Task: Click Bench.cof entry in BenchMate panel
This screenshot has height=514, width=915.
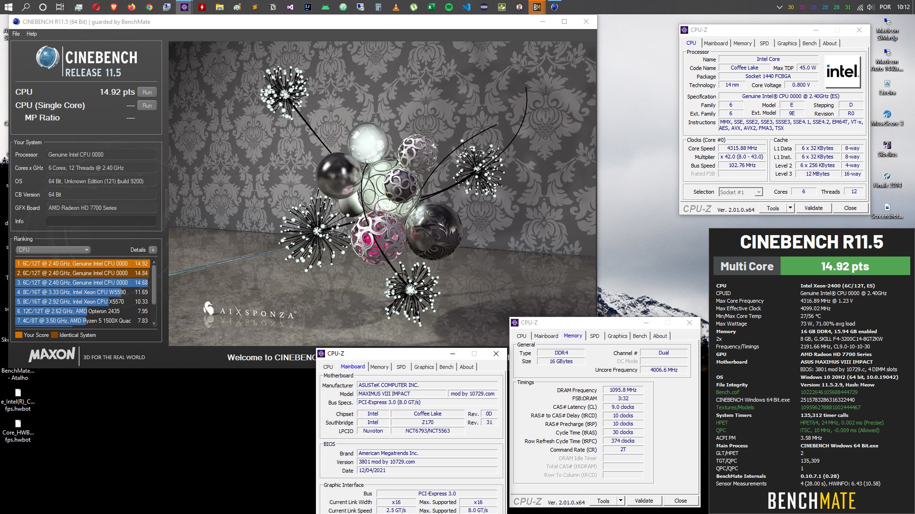Action: click(x=727, y=392)
